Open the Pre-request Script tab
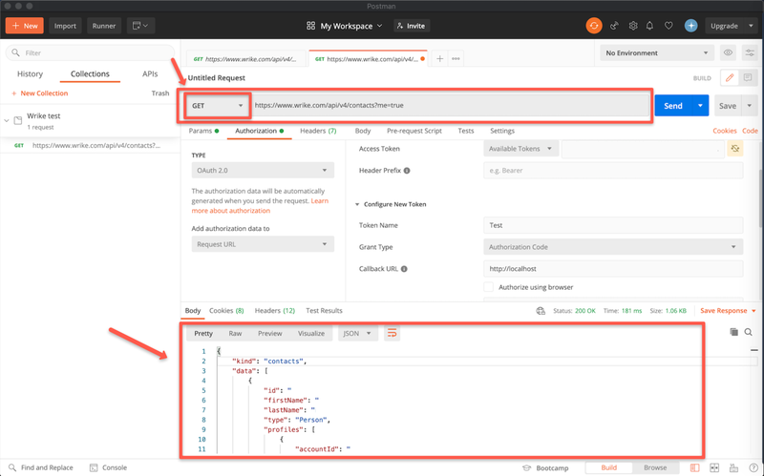The width and height of the screenshot is (764, 476). (414, 131)
